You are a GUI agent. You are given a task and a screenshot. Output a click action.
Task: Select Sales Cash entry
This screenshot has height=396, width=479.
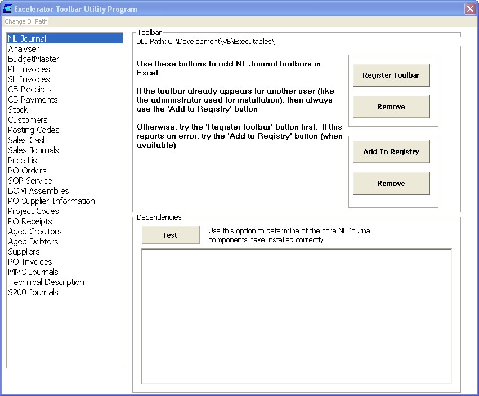click(65, 140)
